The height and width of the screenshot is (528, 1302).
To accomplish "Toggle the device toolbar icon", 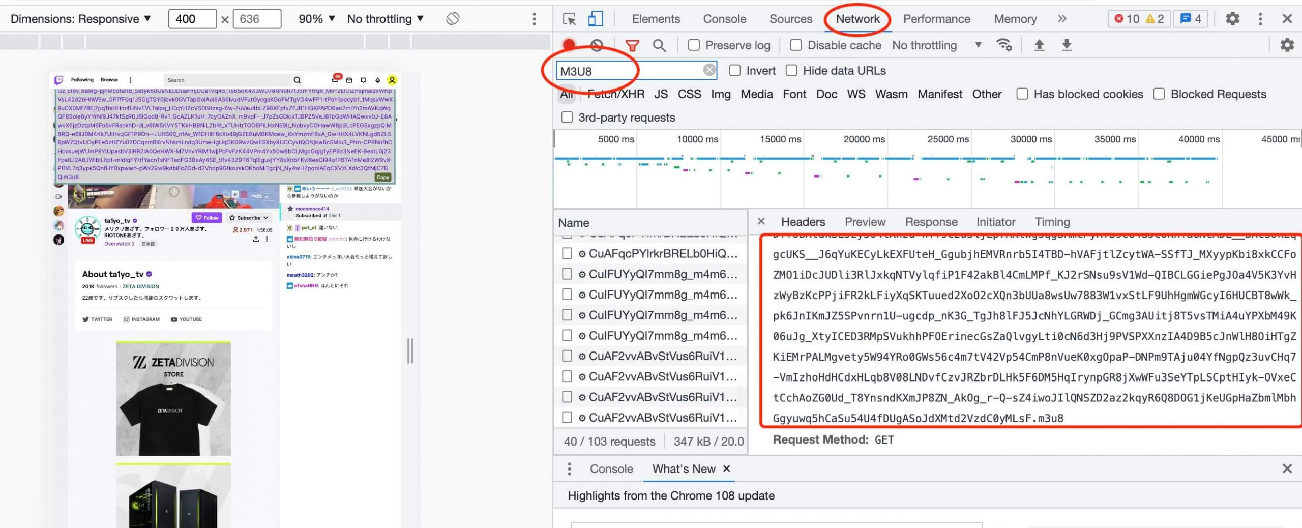I will point(595,19).
